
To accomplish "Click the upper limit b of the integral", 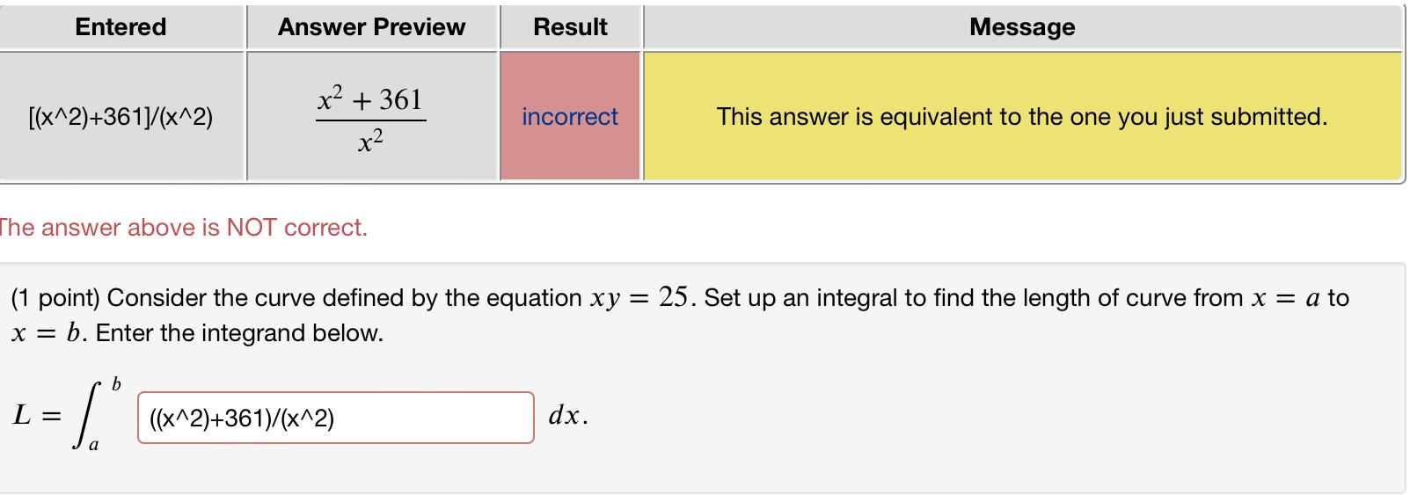I will point(116,384).
